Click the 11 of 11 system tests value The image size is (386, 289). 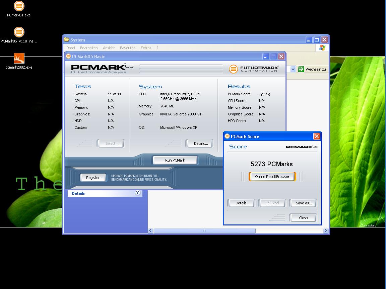click(x=115, y=94)
